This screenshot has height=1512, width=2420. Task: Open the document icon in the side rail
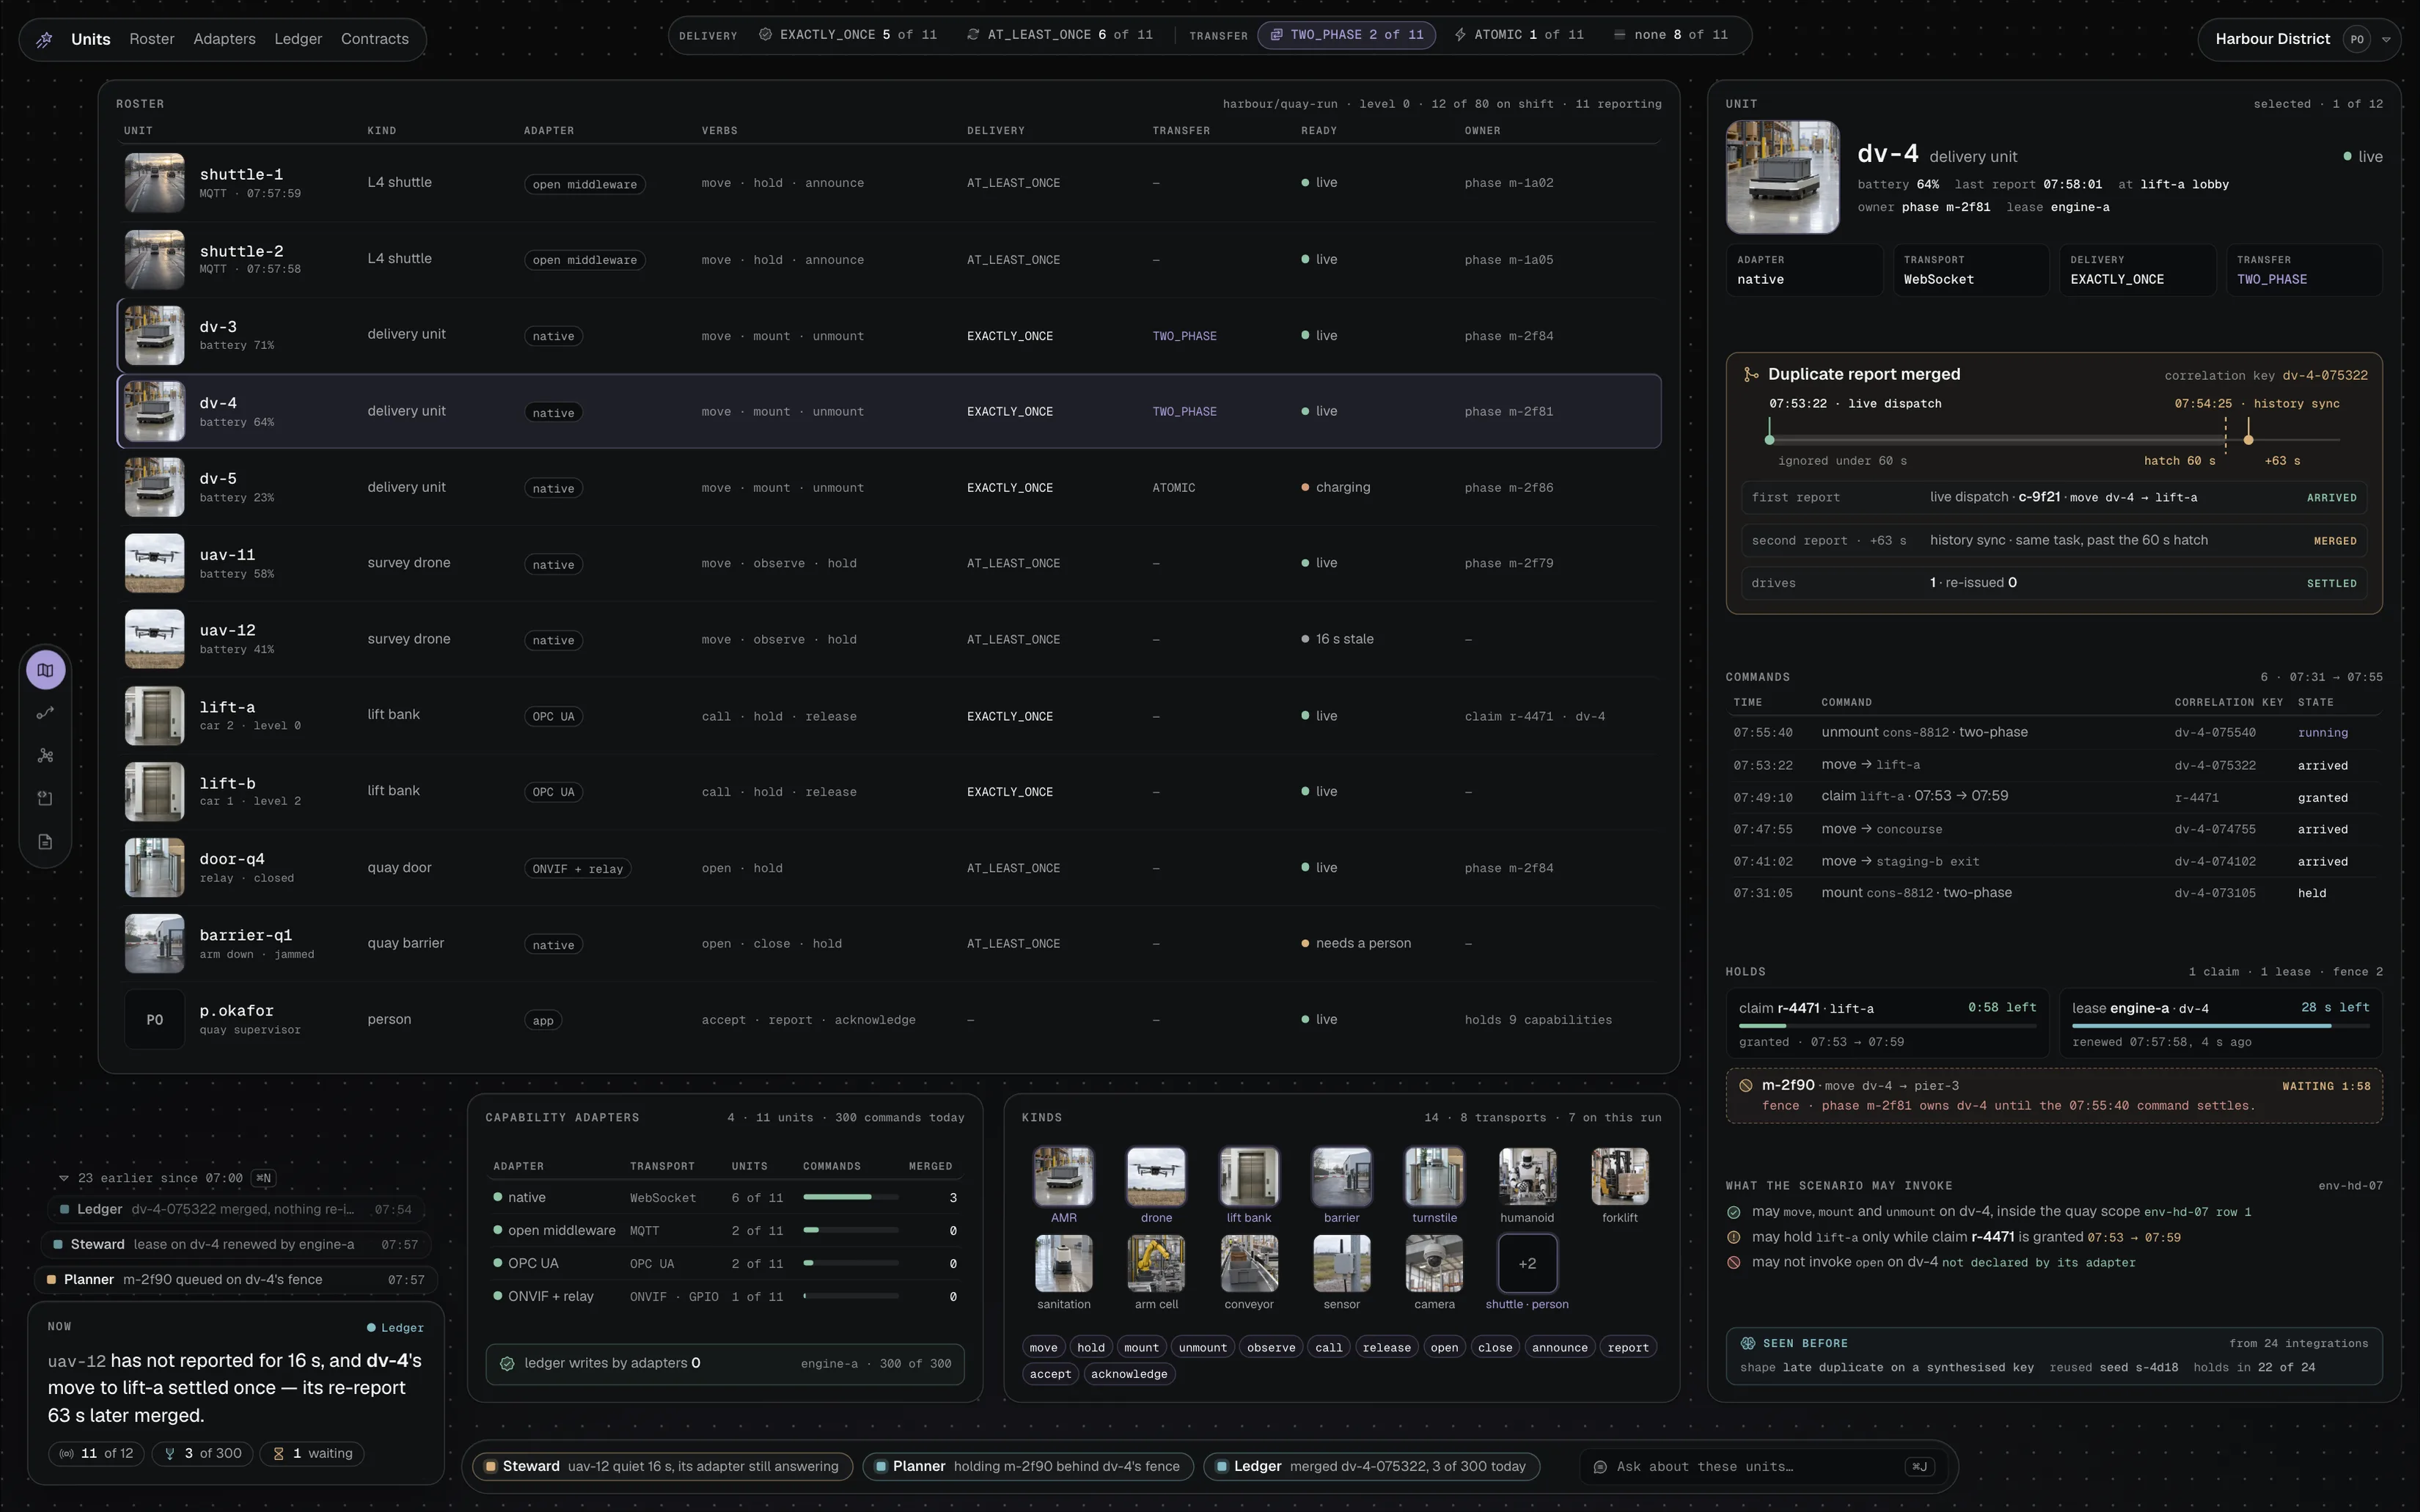point(45,842)
